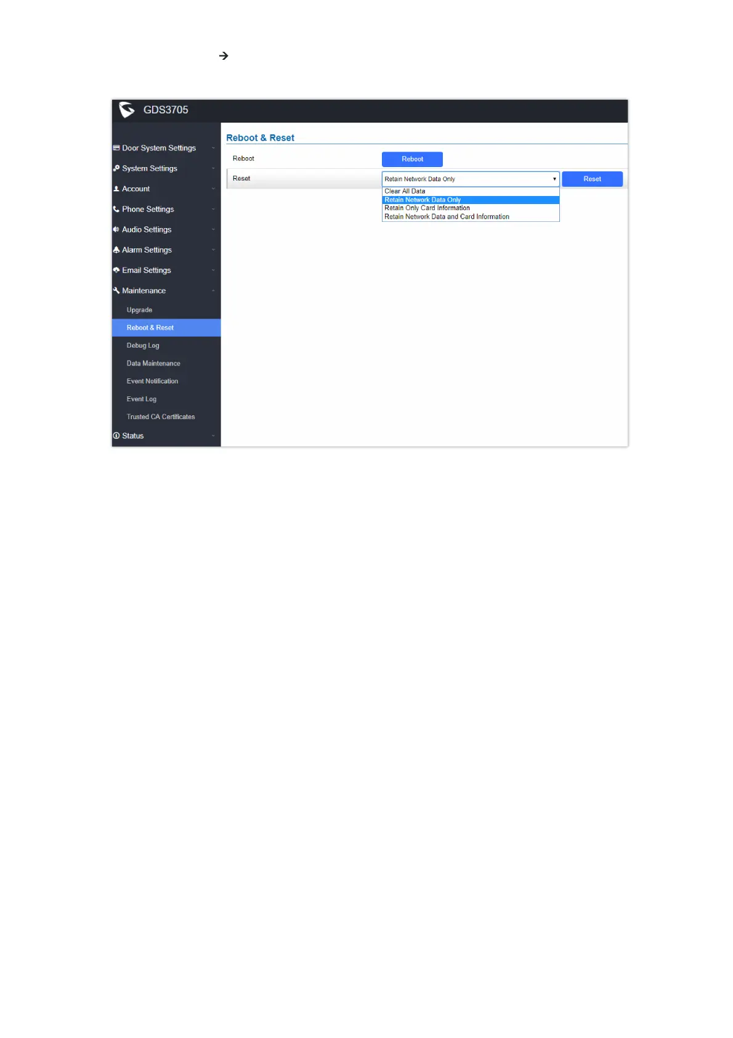Image resolution: width=733 pixels, height=1038 pixels.
Task: Open Alarm Settings menu label
Action: (147, 250)
